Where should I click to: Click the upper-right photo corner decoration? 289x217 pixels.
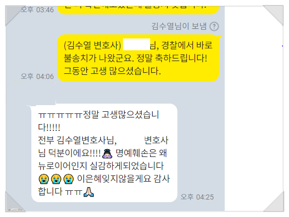coord(274,15)
